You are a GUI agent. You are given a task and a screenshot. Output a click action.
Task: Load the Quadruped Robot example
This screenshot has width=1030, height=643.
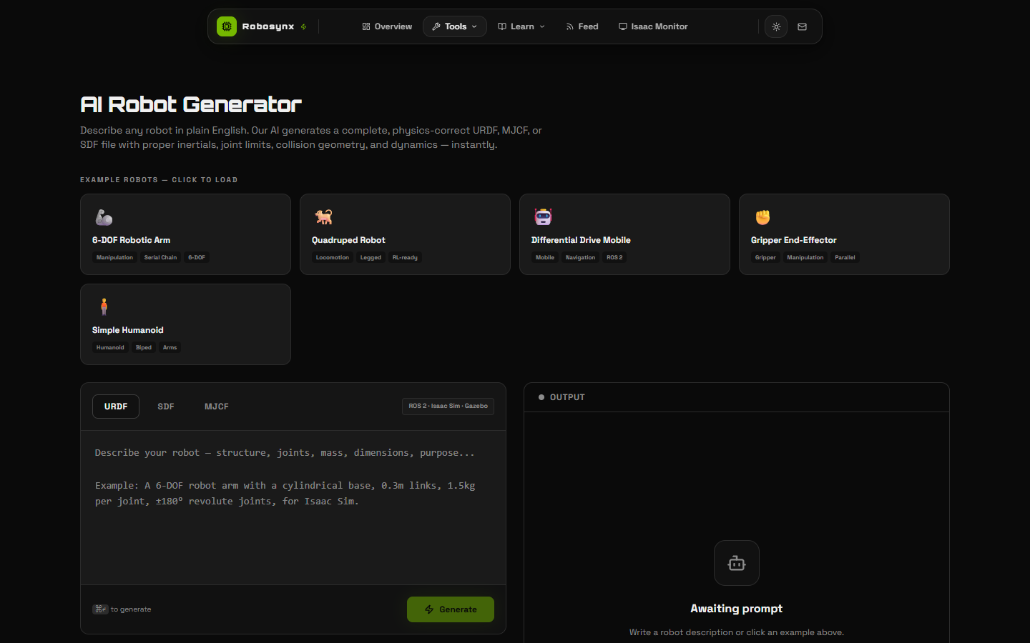(x=405, y=234)
